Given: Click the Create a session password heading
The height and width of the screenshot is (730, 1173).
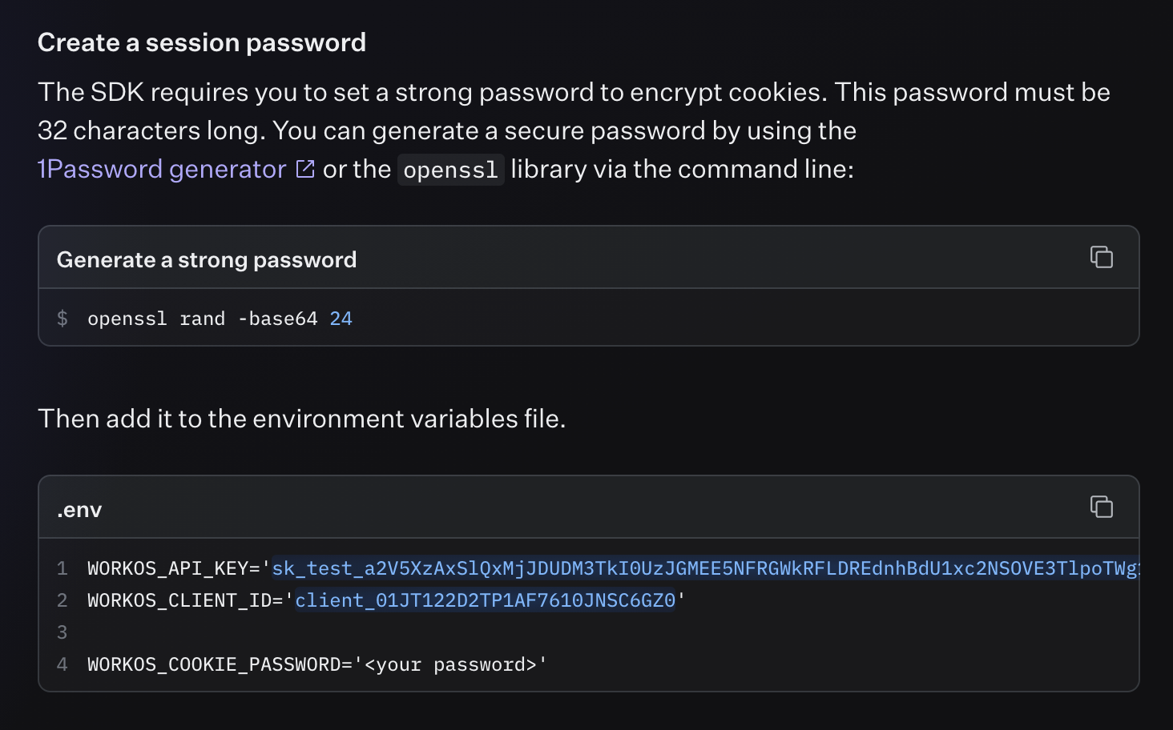Looking at the screenshot, I should coord(202,42).
